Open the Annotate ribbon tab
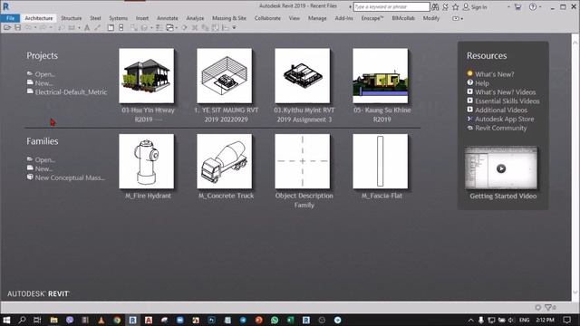 click(167, 18)
